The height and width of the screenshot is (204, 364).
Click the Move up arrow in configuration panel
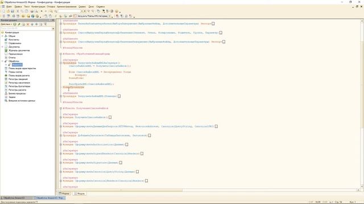point(32,24)
